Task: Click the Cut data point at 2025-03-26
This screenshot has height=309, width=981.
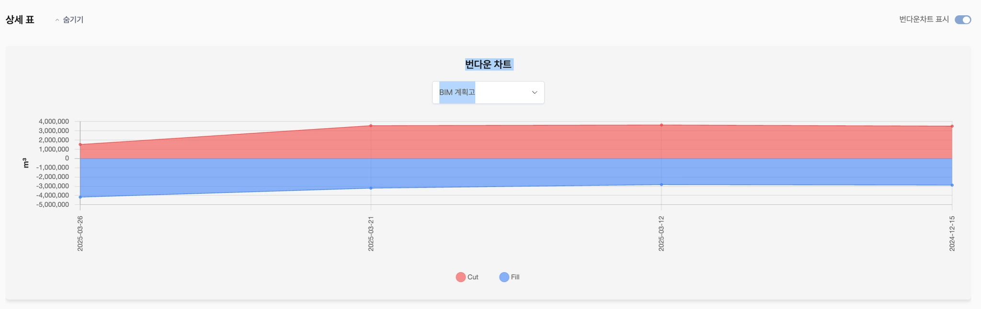Action: pos(80,144)
